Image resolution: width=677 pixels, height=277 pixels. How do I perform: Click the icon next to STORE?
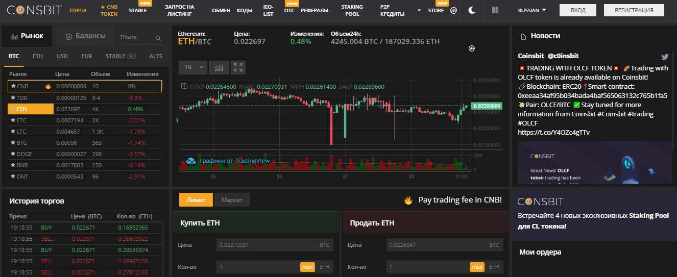click(453, 10)
